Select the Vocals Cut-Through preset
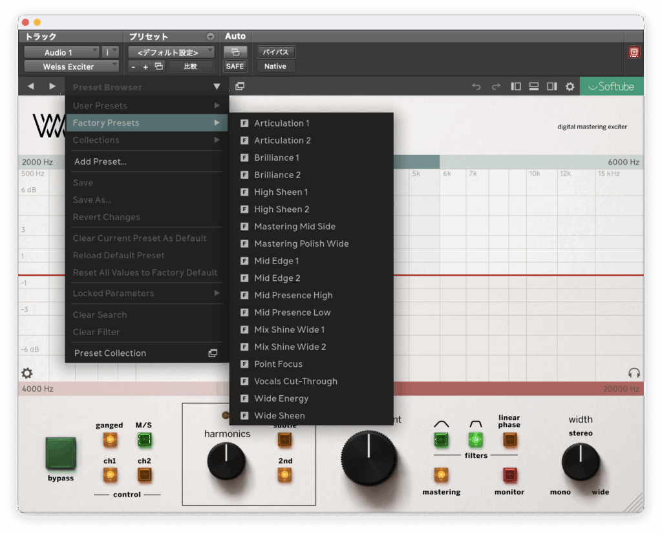This screenshot has height=534, width=662. pos(312,382)
